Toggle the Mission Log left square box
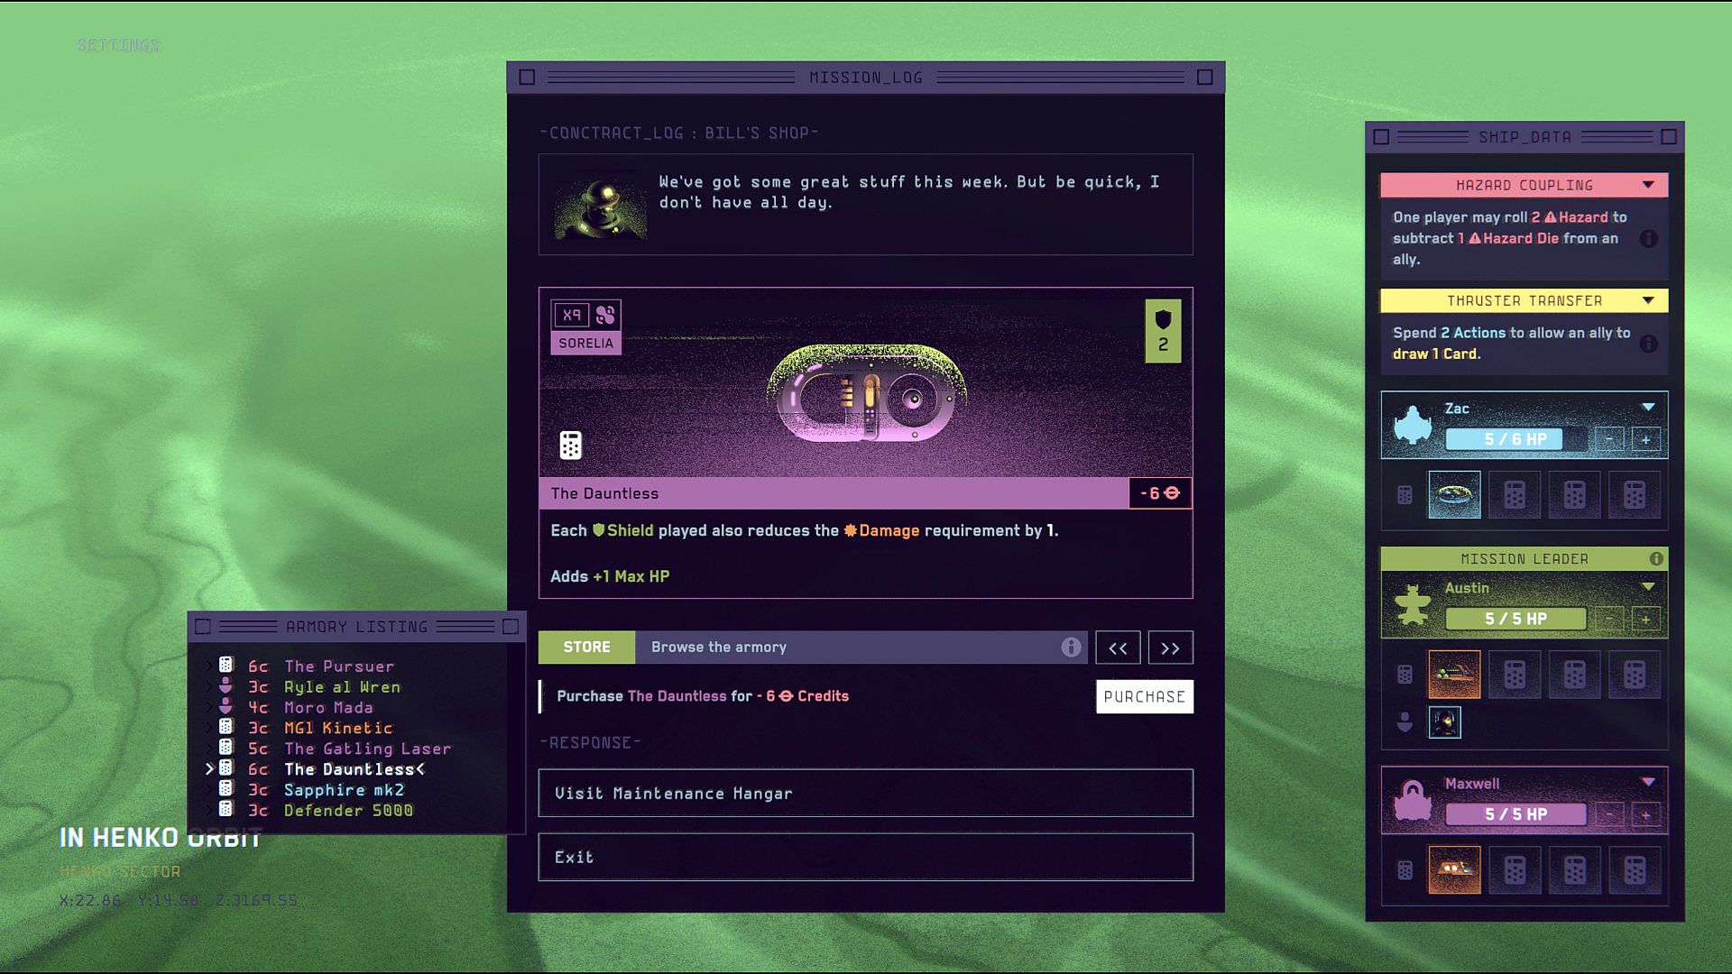1732x974 pixels. [x=528, y=78]
